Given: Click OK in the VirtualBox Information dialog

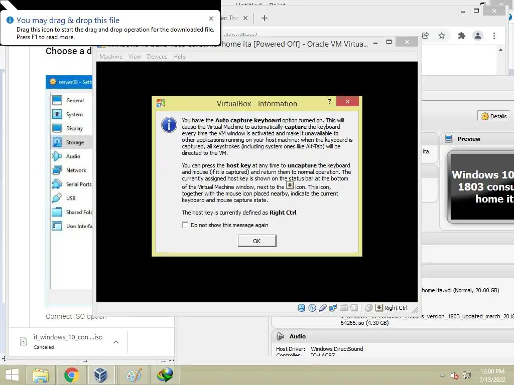Looking at the screenshot, I should tap(256, 241).
